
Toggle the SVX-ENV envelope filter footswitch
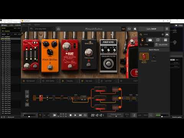(x=108, y=64)
